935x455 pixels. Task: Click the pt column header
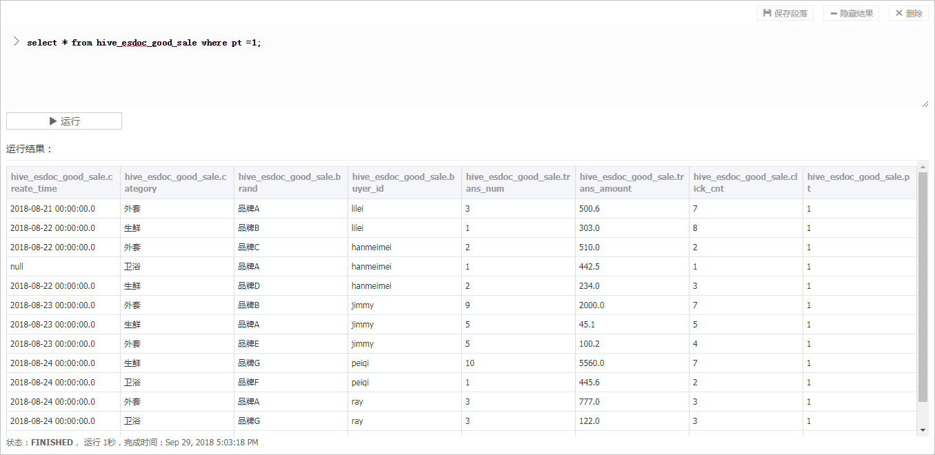click(x=858, y=183)
